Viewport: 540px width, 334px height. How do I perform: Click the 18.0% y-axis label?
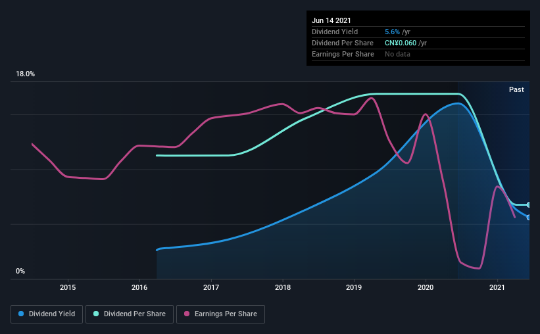(25, 74)
